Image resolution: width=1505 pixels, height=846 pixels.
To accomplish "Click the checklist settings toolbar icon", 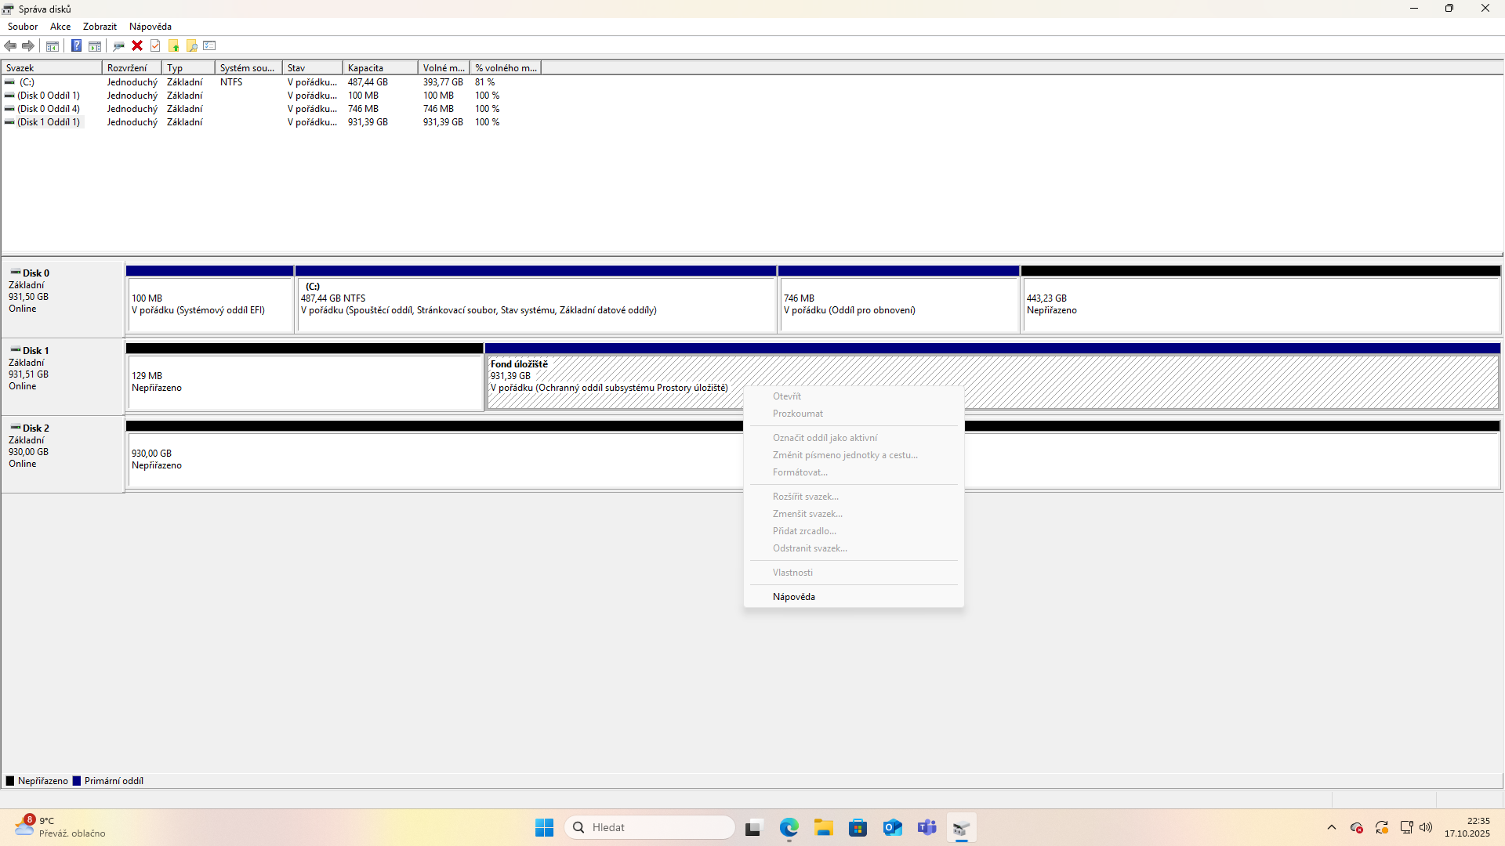I will tap(209, 45).
